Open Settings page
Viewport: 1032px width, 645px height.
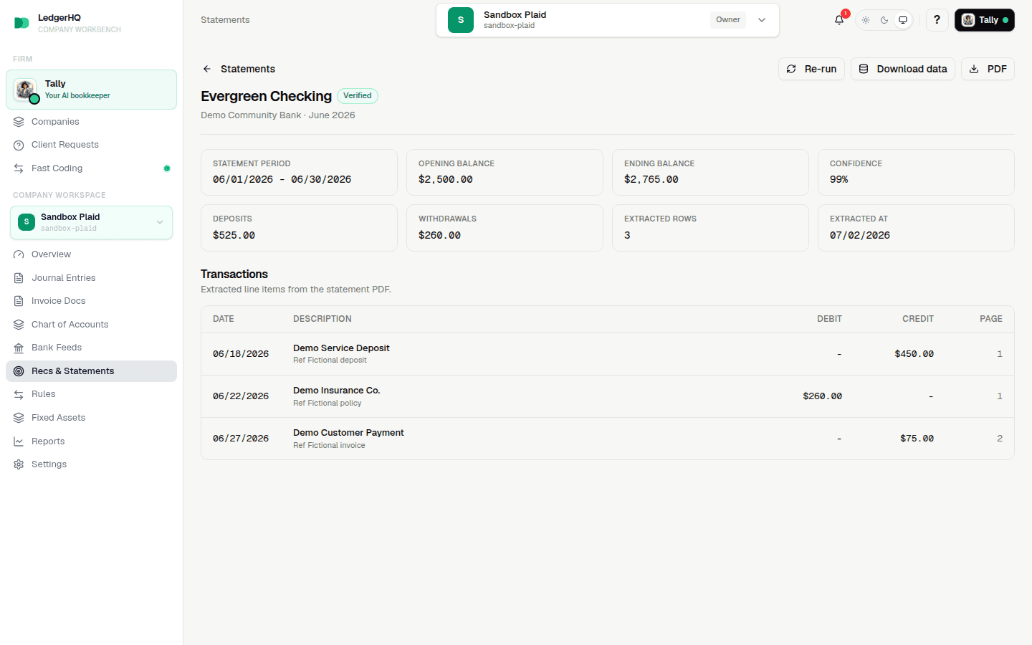[x=91, y=464]
